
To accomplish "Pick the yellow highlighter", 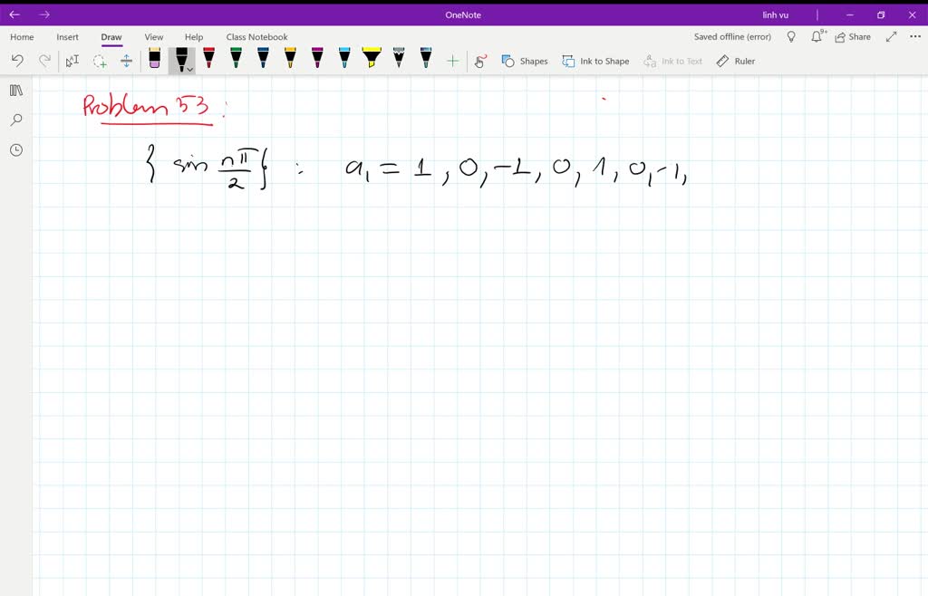I will pyautogui.click(x=371, y=61).
